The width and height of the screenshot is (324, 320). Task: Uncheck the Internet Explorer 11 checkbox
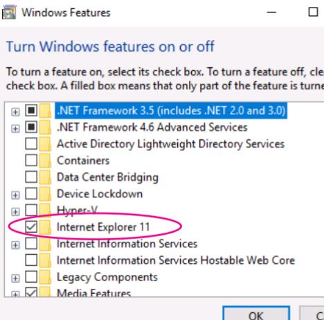pos(31,226)
